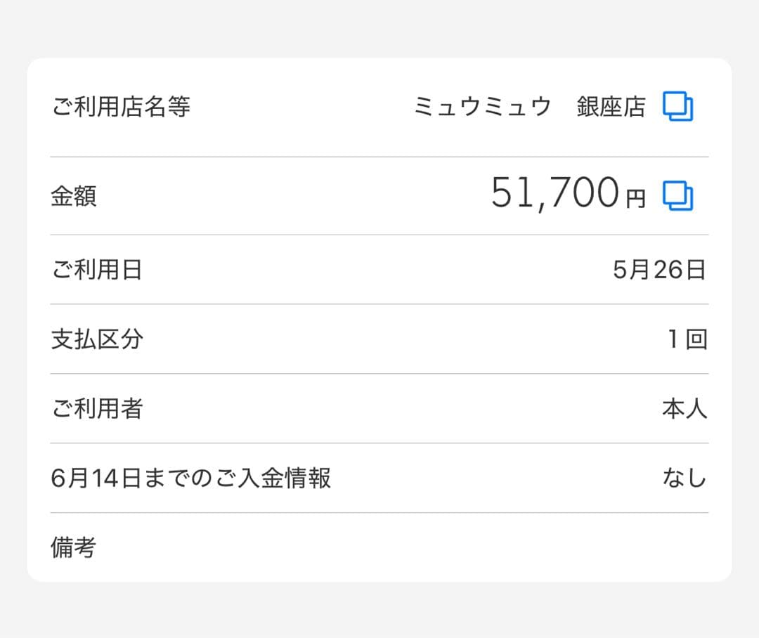The image size is (759, 638).
Task: Click the 6月14日までのご入金情報 label
Action: tap(191, 478)
